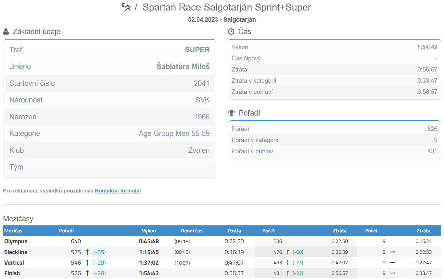Click green up arrow in Slackline Pořadí column
This screenshot has width=444, height=279.
click(87, 252)
